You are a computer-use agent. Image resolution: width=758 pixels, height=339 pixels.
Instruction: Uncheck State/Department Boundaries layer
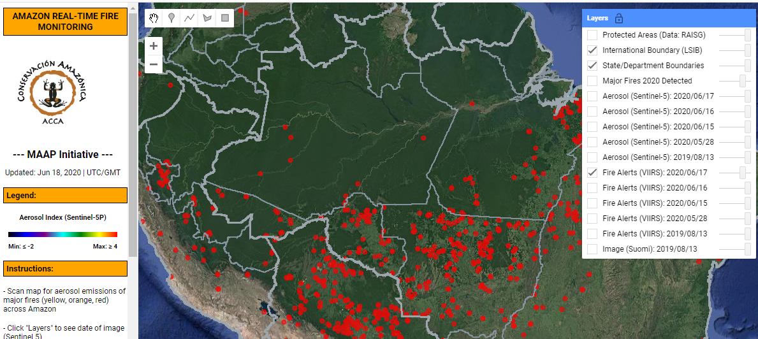pyautogui.click(x=592, y=66)
